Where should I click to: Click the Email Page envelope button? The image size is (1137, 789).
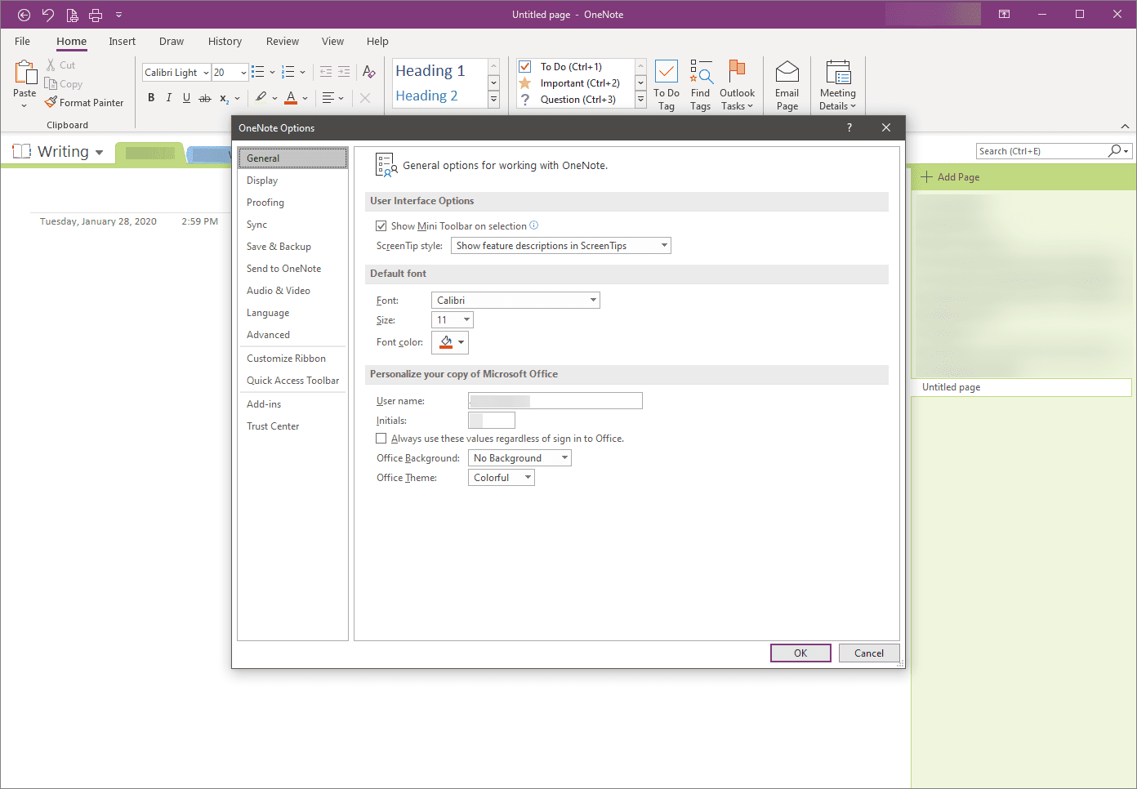pos(787,85)
